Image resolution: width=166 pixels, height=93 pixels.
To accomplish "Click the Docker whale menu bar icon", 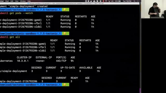I will coord(91,1).
